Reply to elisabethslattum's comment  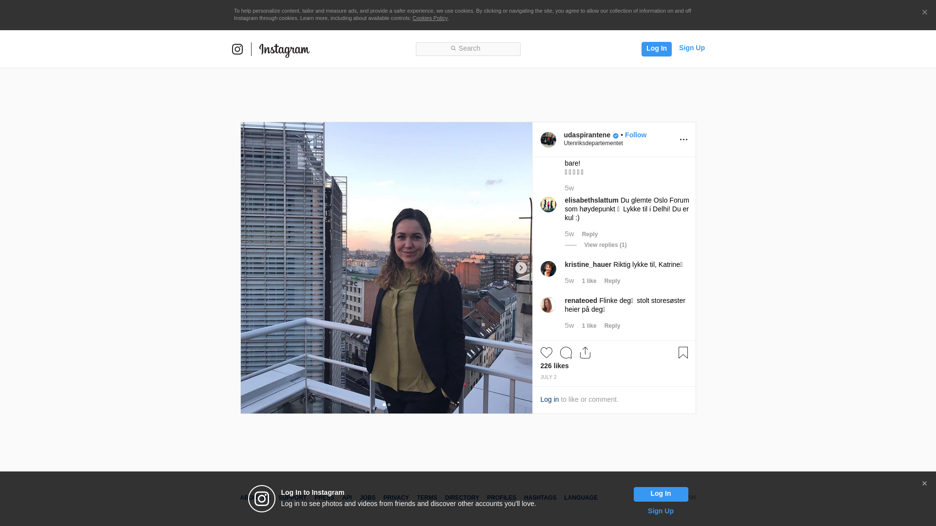click(x=590, y=234)
